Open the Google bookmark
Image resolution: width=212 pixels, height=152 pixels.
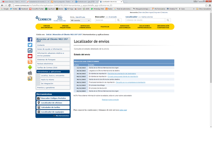5,9
